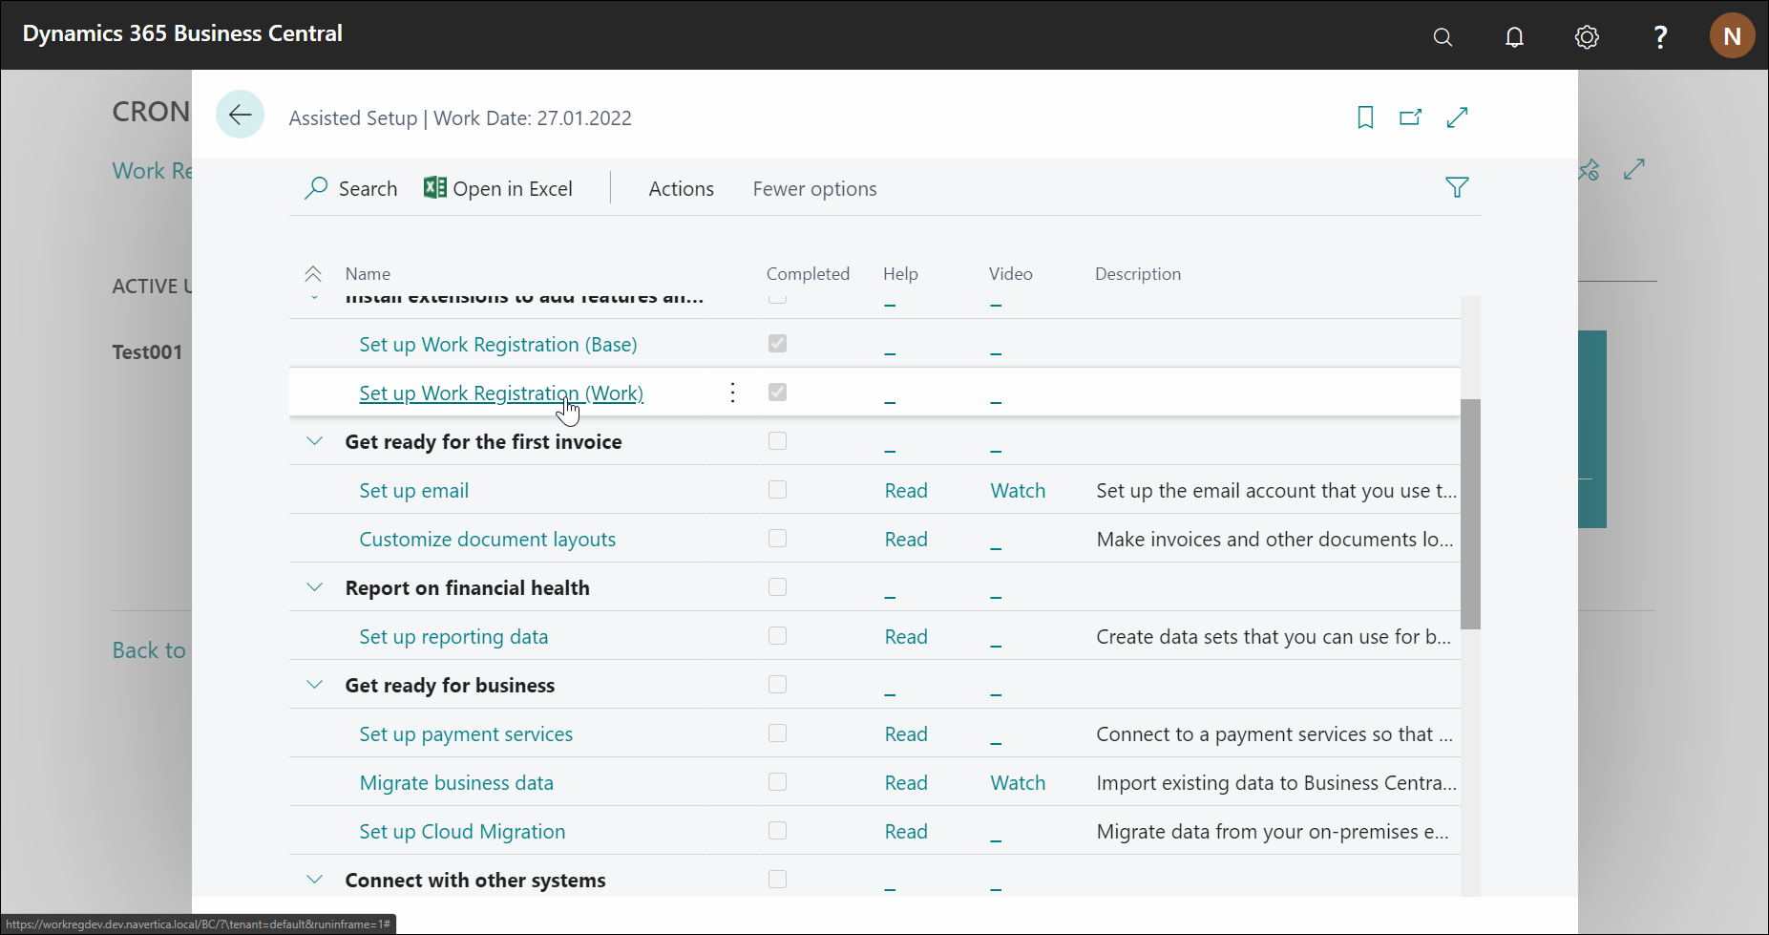Collapse the Get ready for business group
Viewport: 1769px width, 935px height.
coord(314,685)
